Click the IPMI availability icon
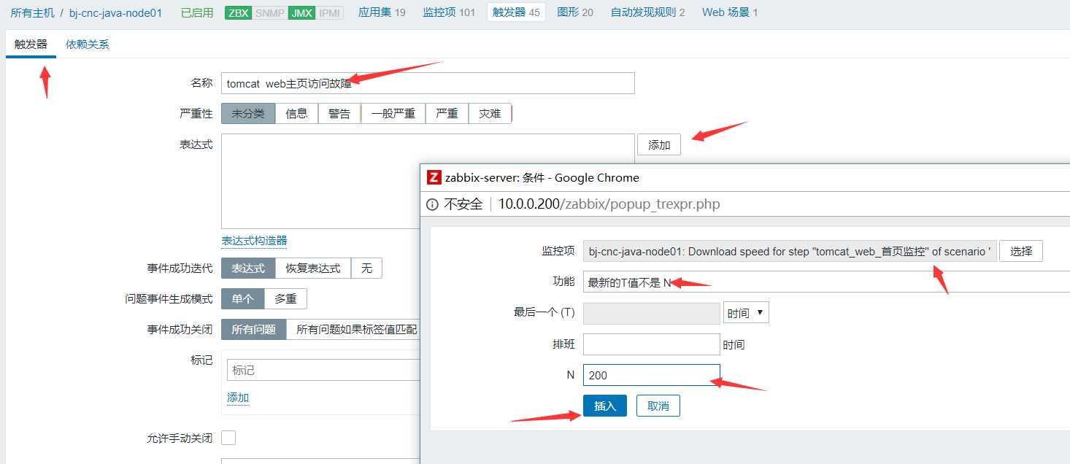 pos(330,12)
